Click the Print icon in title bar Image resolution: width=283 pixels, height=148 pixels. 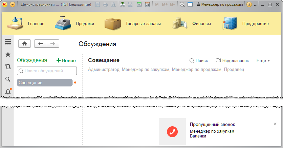(105, 4)
